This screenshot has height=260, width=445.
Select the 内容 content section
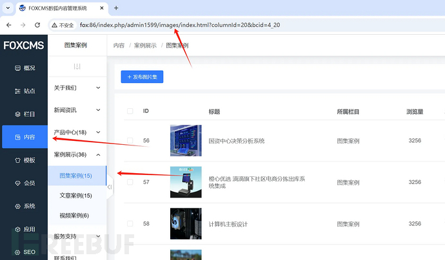point(25,137)
